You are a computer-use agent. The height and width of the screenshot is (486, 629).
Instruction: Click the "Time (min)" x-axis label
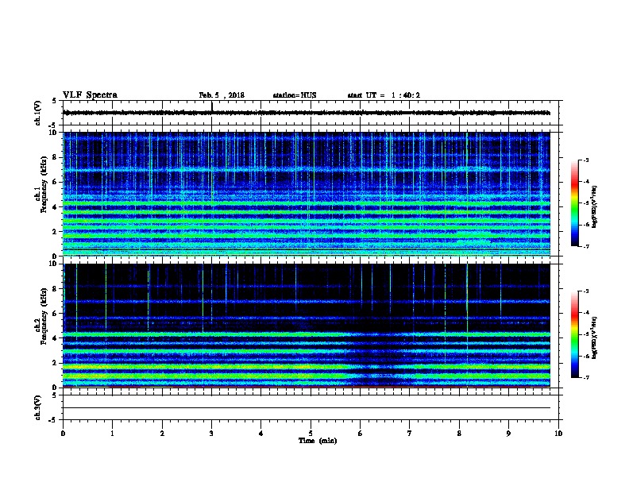tap(318, 441)
